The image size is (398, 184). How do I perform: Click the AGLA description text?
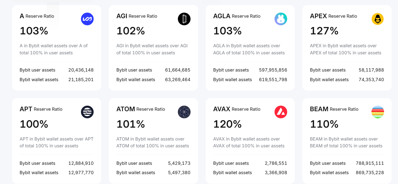[x=249, y=49]
